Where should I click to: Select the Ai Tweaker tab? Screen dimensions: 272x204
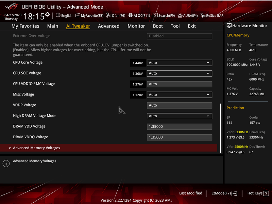click(78, 26)
